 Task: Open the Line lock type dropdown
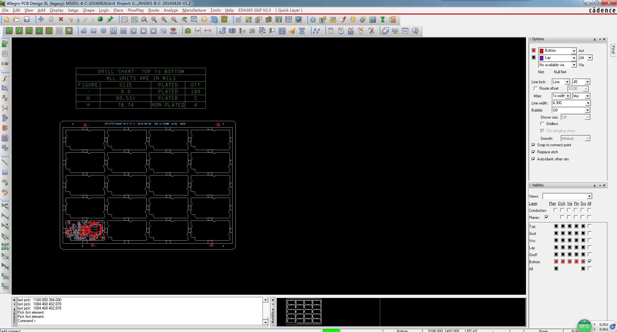(x=567, y=82)
